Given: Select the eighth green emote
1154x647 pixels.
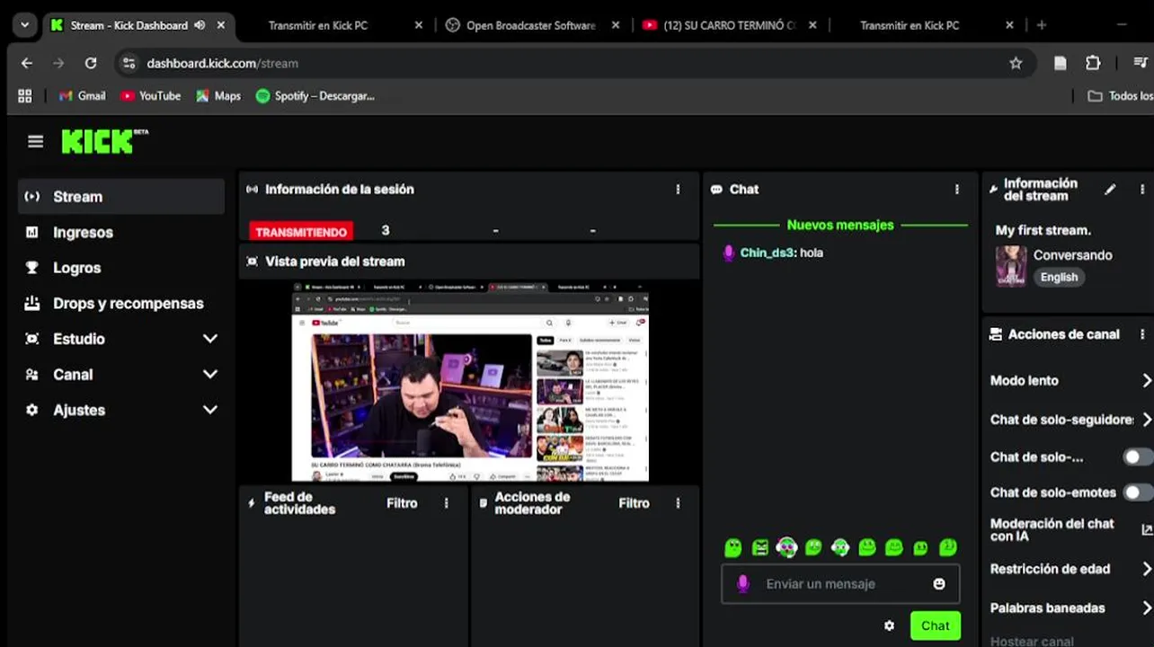Looking at the screenshot, I should 921,547.
